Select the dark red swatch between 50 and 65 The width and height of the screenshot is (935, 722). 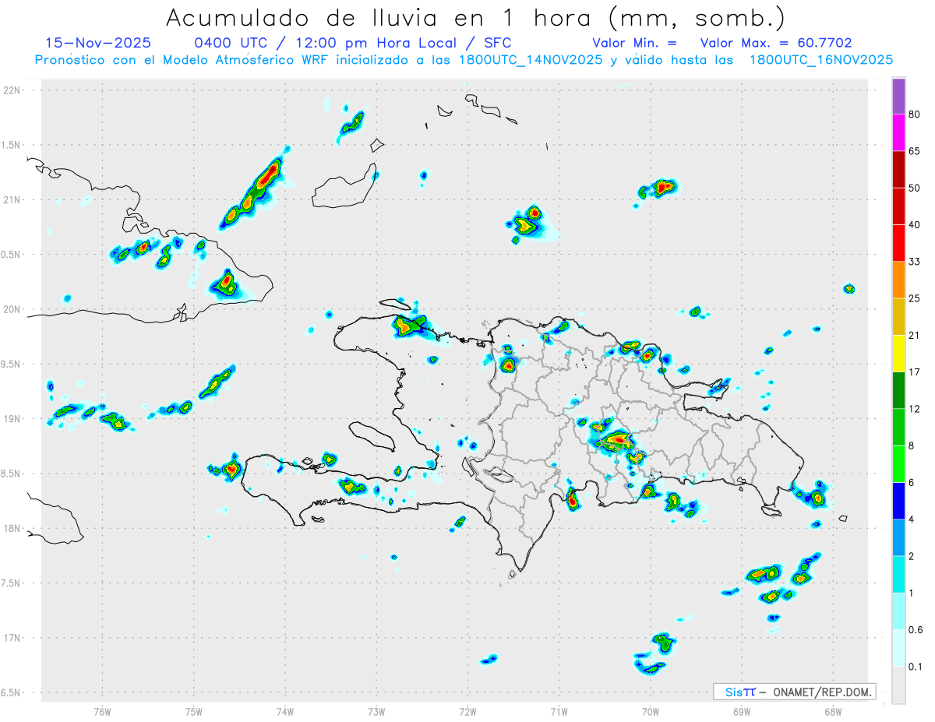[x=898, y=169]
